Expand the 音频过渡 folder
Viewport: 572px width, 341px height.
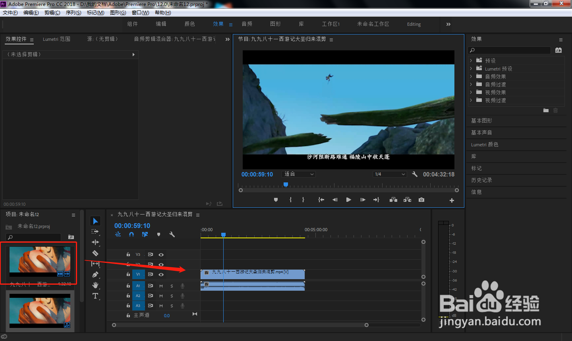click(471, 84)
